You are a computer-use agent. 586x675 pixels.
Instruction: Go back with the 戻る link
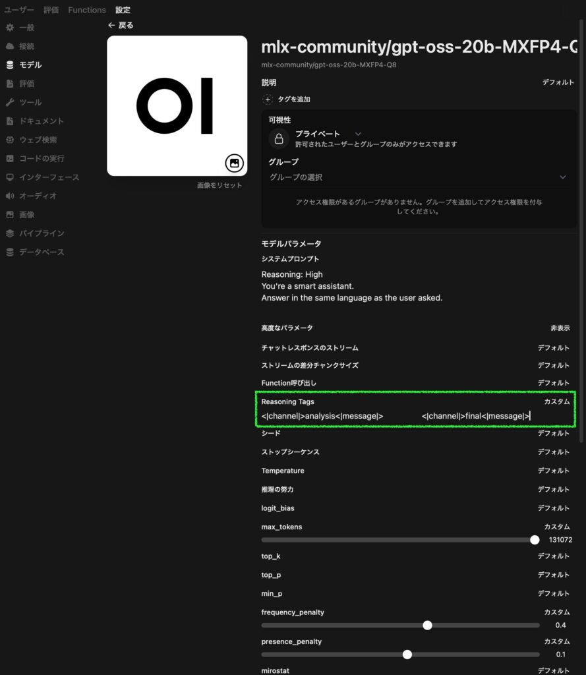point(121,26)
